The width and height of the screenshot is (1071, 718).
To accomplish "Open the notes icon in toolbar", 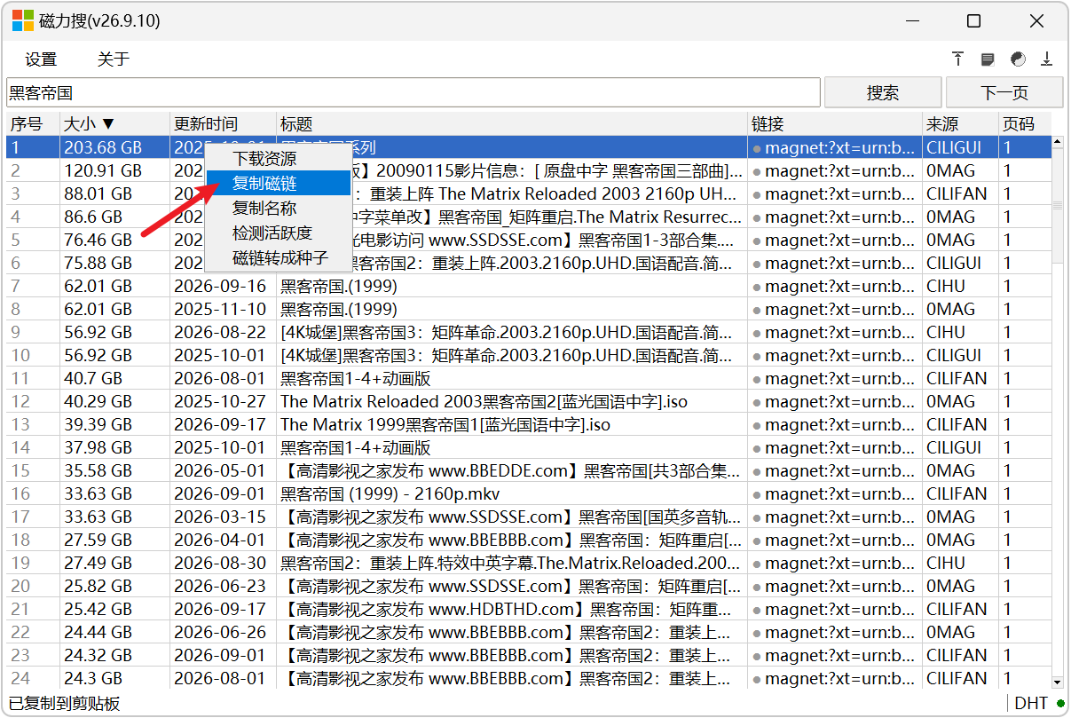I will [988, 59].
